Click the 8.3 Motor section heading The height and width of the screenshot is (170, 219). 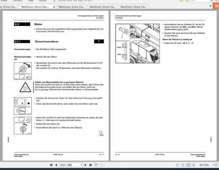pyautogui.click(x=38, y=24)
